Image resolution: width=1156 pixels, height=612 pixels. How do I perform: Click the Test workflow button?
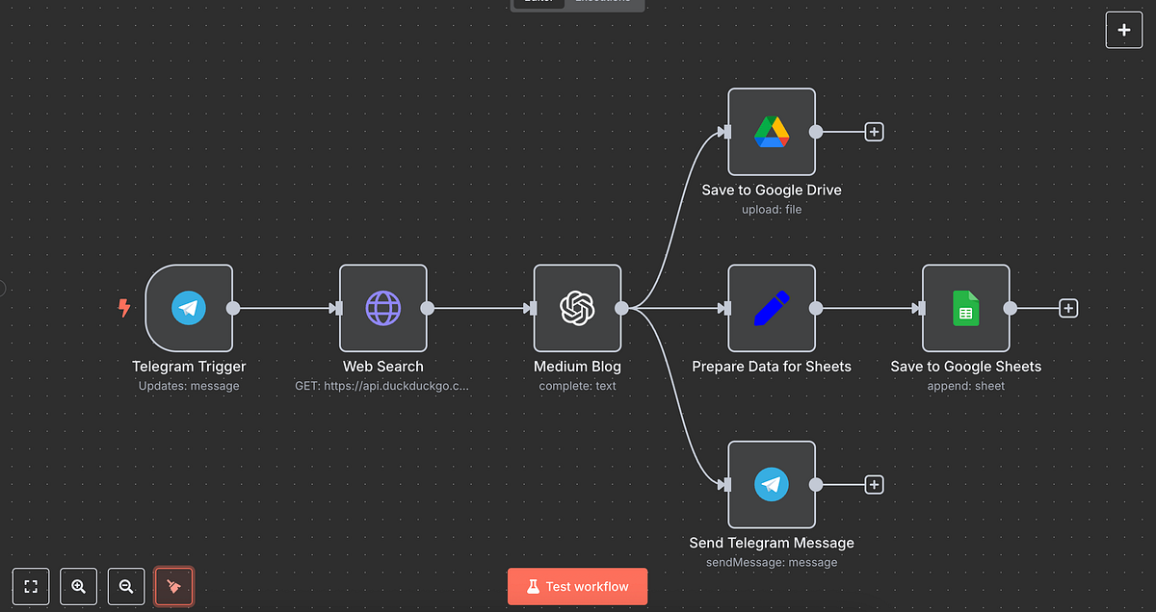(x=577, y=586)
